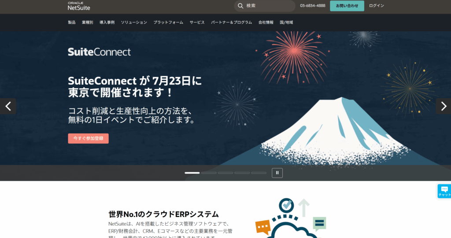Pause the carousel slideshow

(x=277, y=173)
